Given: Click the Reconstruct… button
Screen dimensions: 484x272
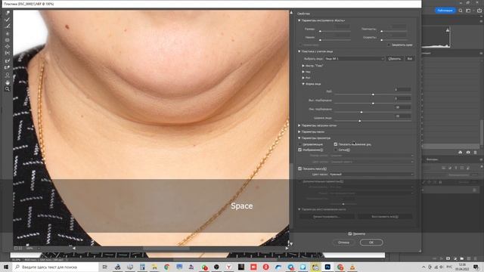Looking at the screenshot, I should coord(327,217).
